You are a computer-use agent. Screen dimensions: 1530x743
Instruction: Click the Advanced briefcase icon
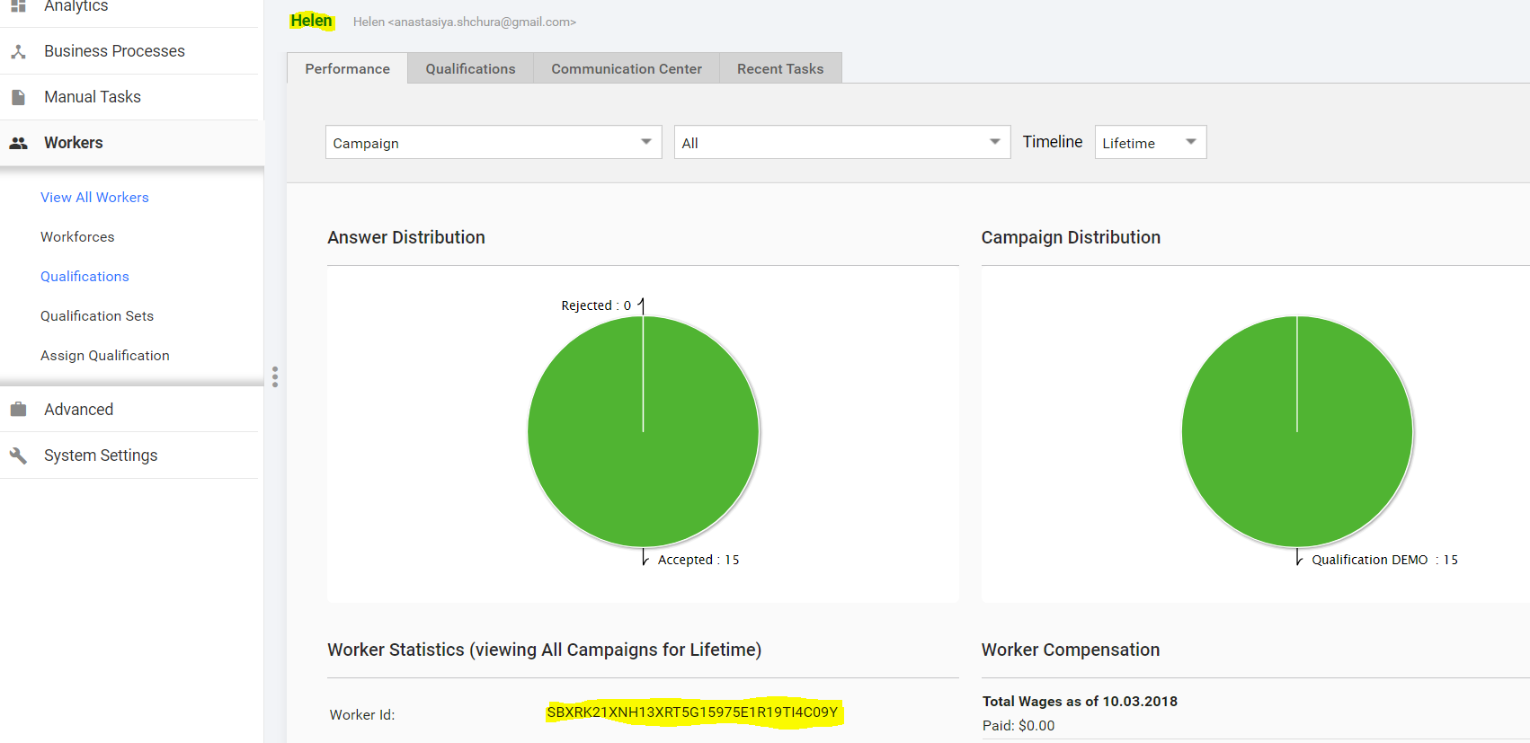tap(18, 410)
